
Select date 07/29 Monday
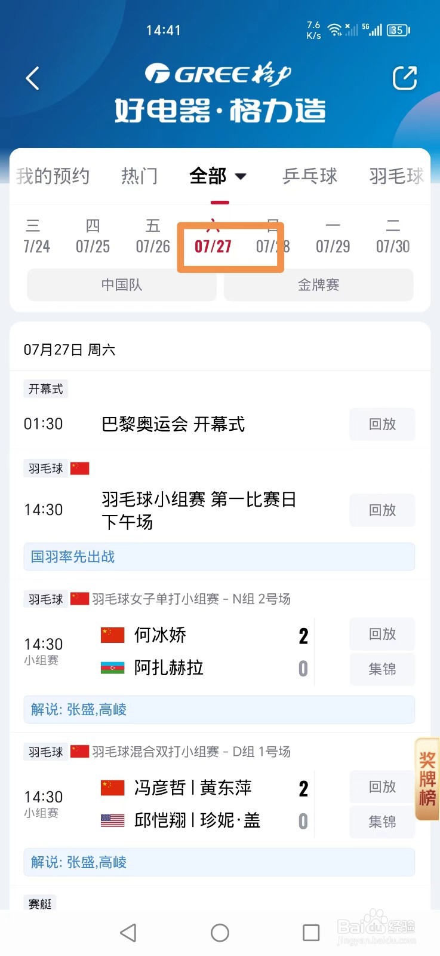pos(333,236)
